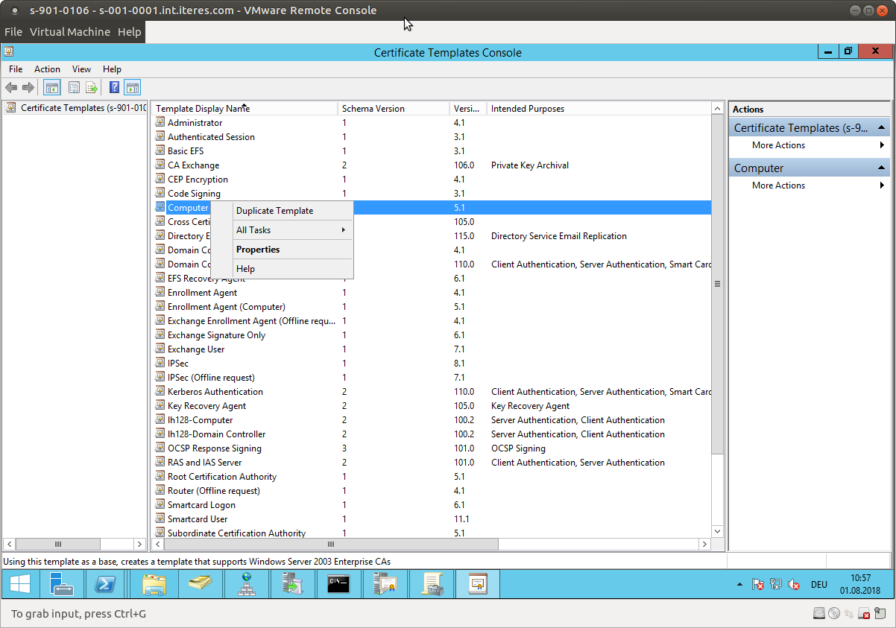Open Properties from the console toolbar icon
Image resolution: width=896 pixels, height=628 pixels.
(x=75, y=88)
